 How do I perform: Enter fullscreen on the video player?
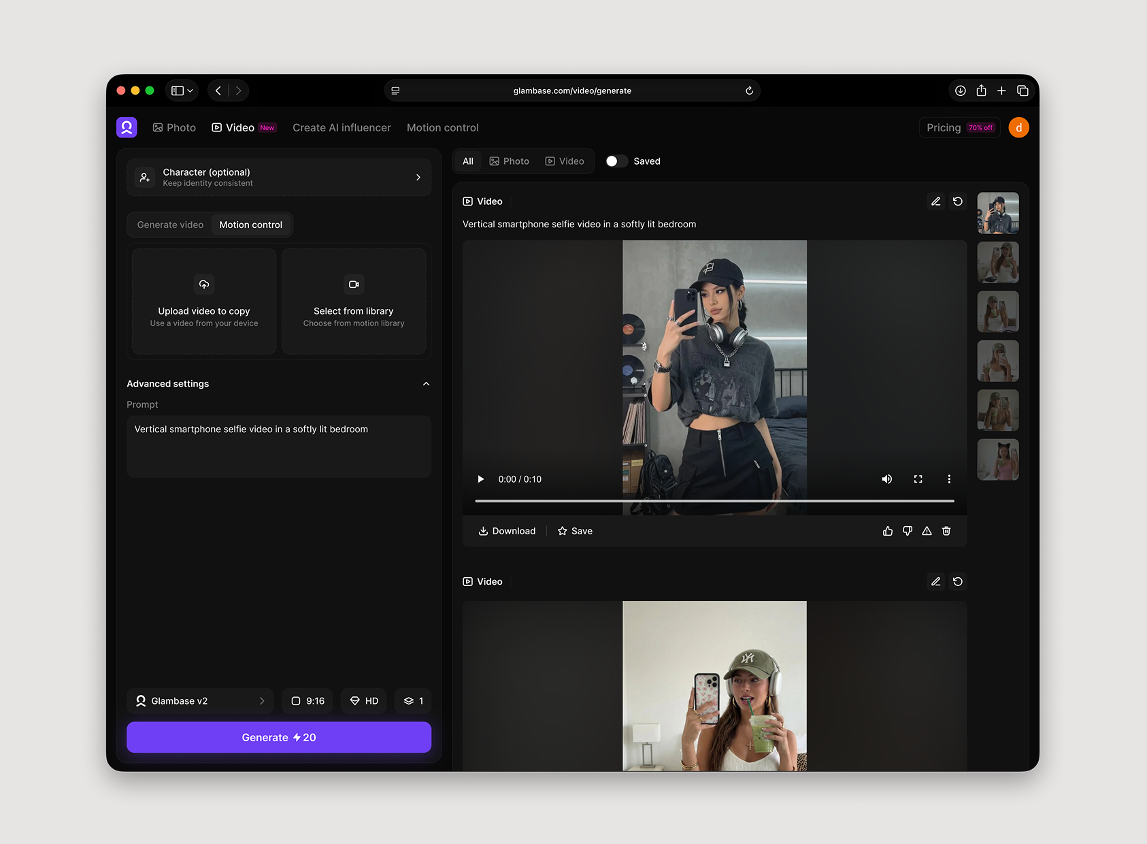pos(918,479)
